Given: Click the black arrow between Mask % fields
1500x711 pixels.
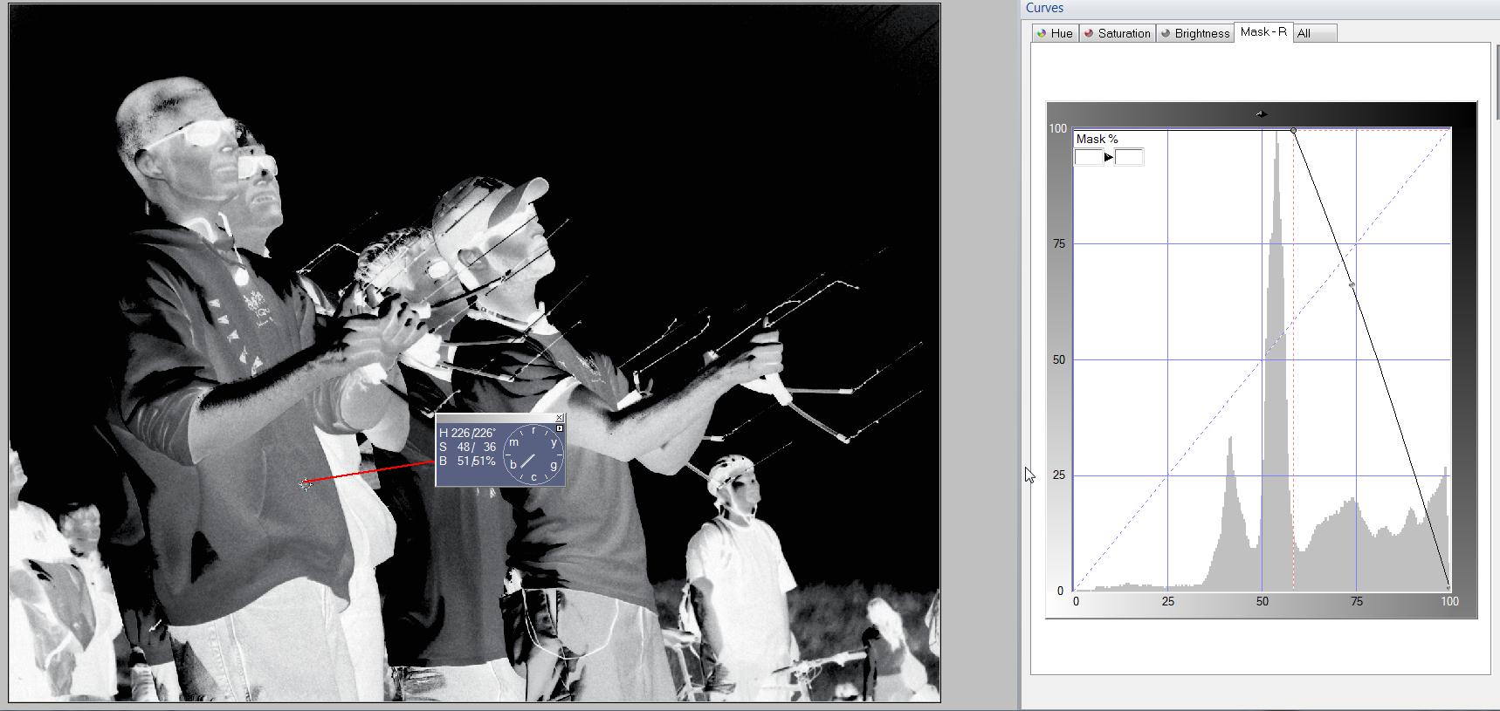Looking at the screenshot, I should [1108, 157].
